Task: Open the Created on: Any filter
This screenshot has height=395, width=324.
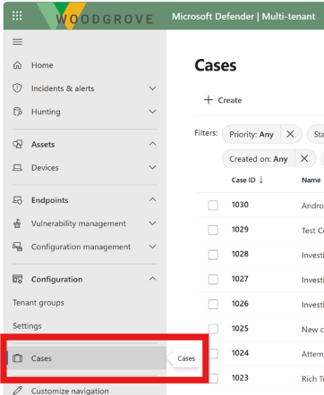Action: point(259,159)
